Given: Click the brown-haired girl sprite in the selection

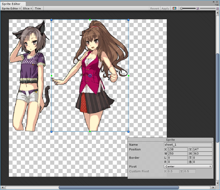Looking at the screenshot, I should pos(90,76).
